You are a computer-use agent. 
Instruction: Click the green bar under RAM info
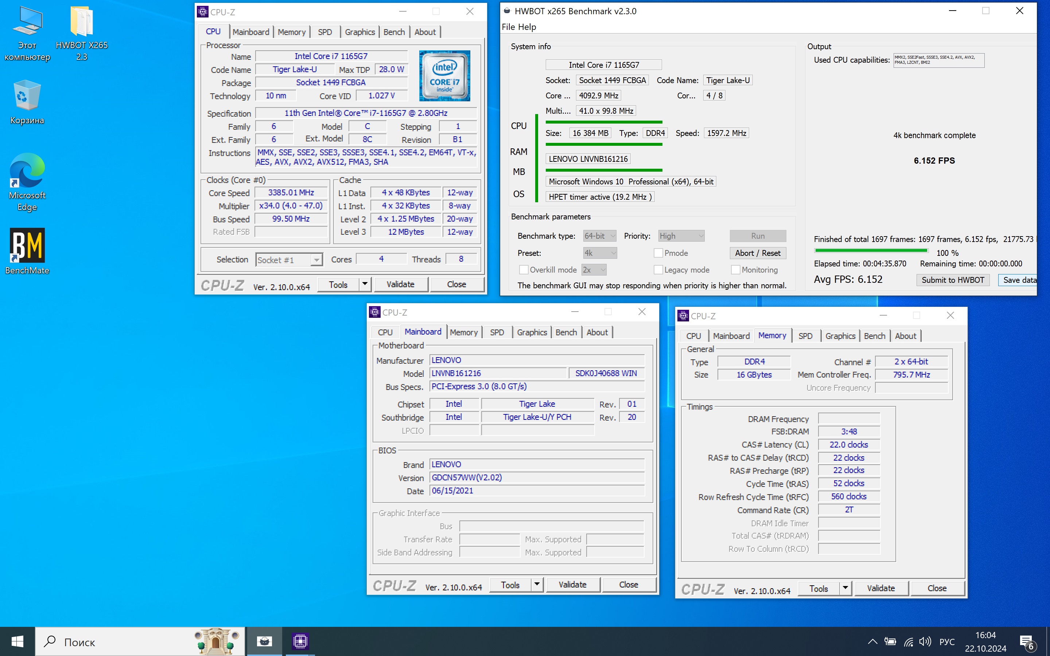[x=603, y=144]
